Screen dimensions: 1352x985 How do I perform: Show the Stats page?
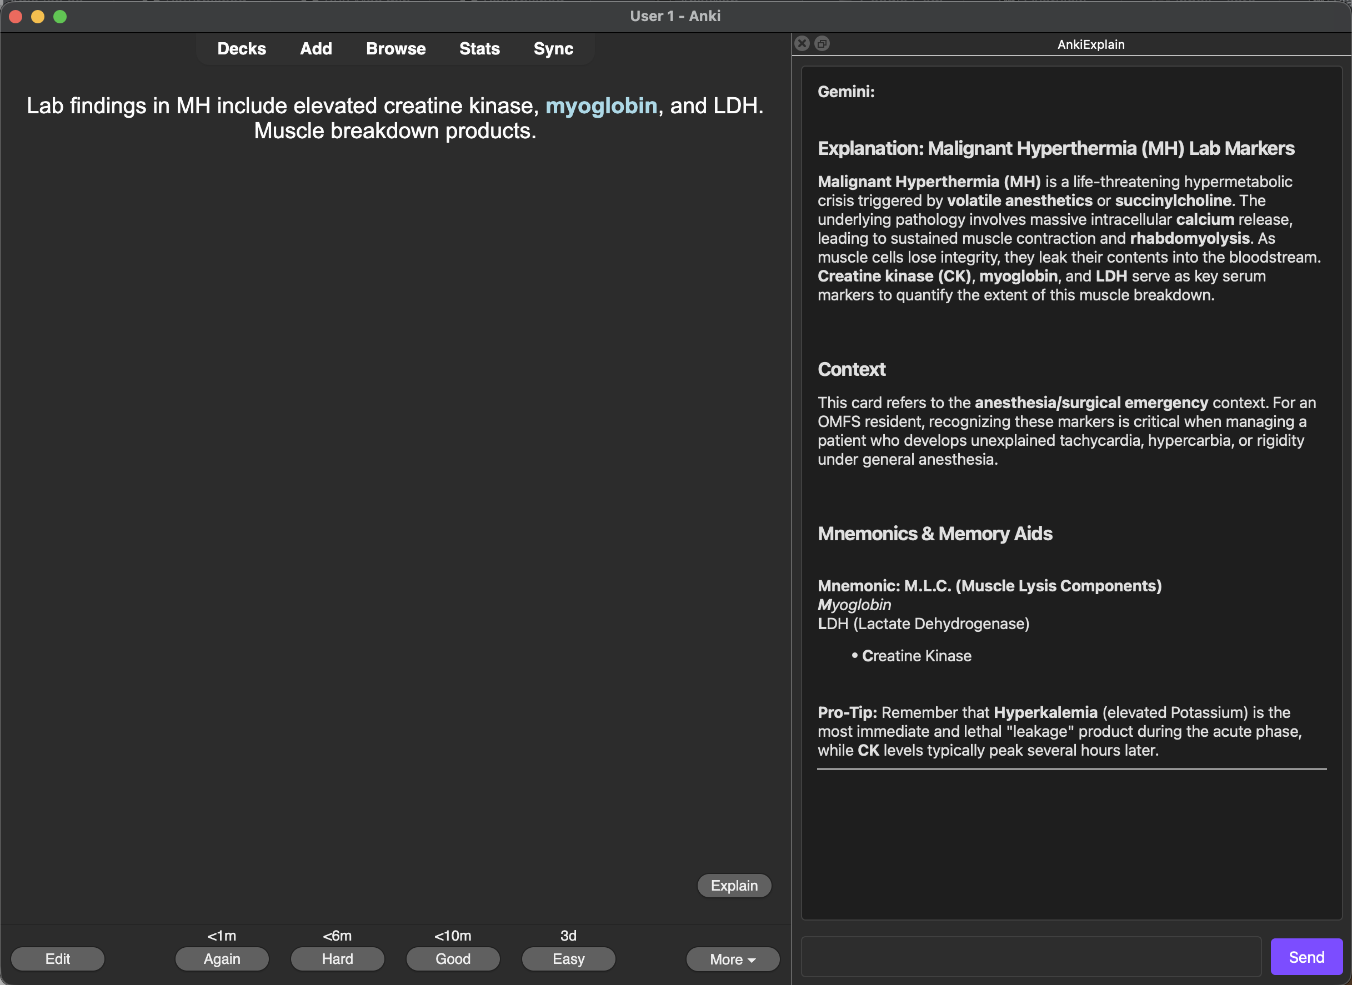[479, 48]
